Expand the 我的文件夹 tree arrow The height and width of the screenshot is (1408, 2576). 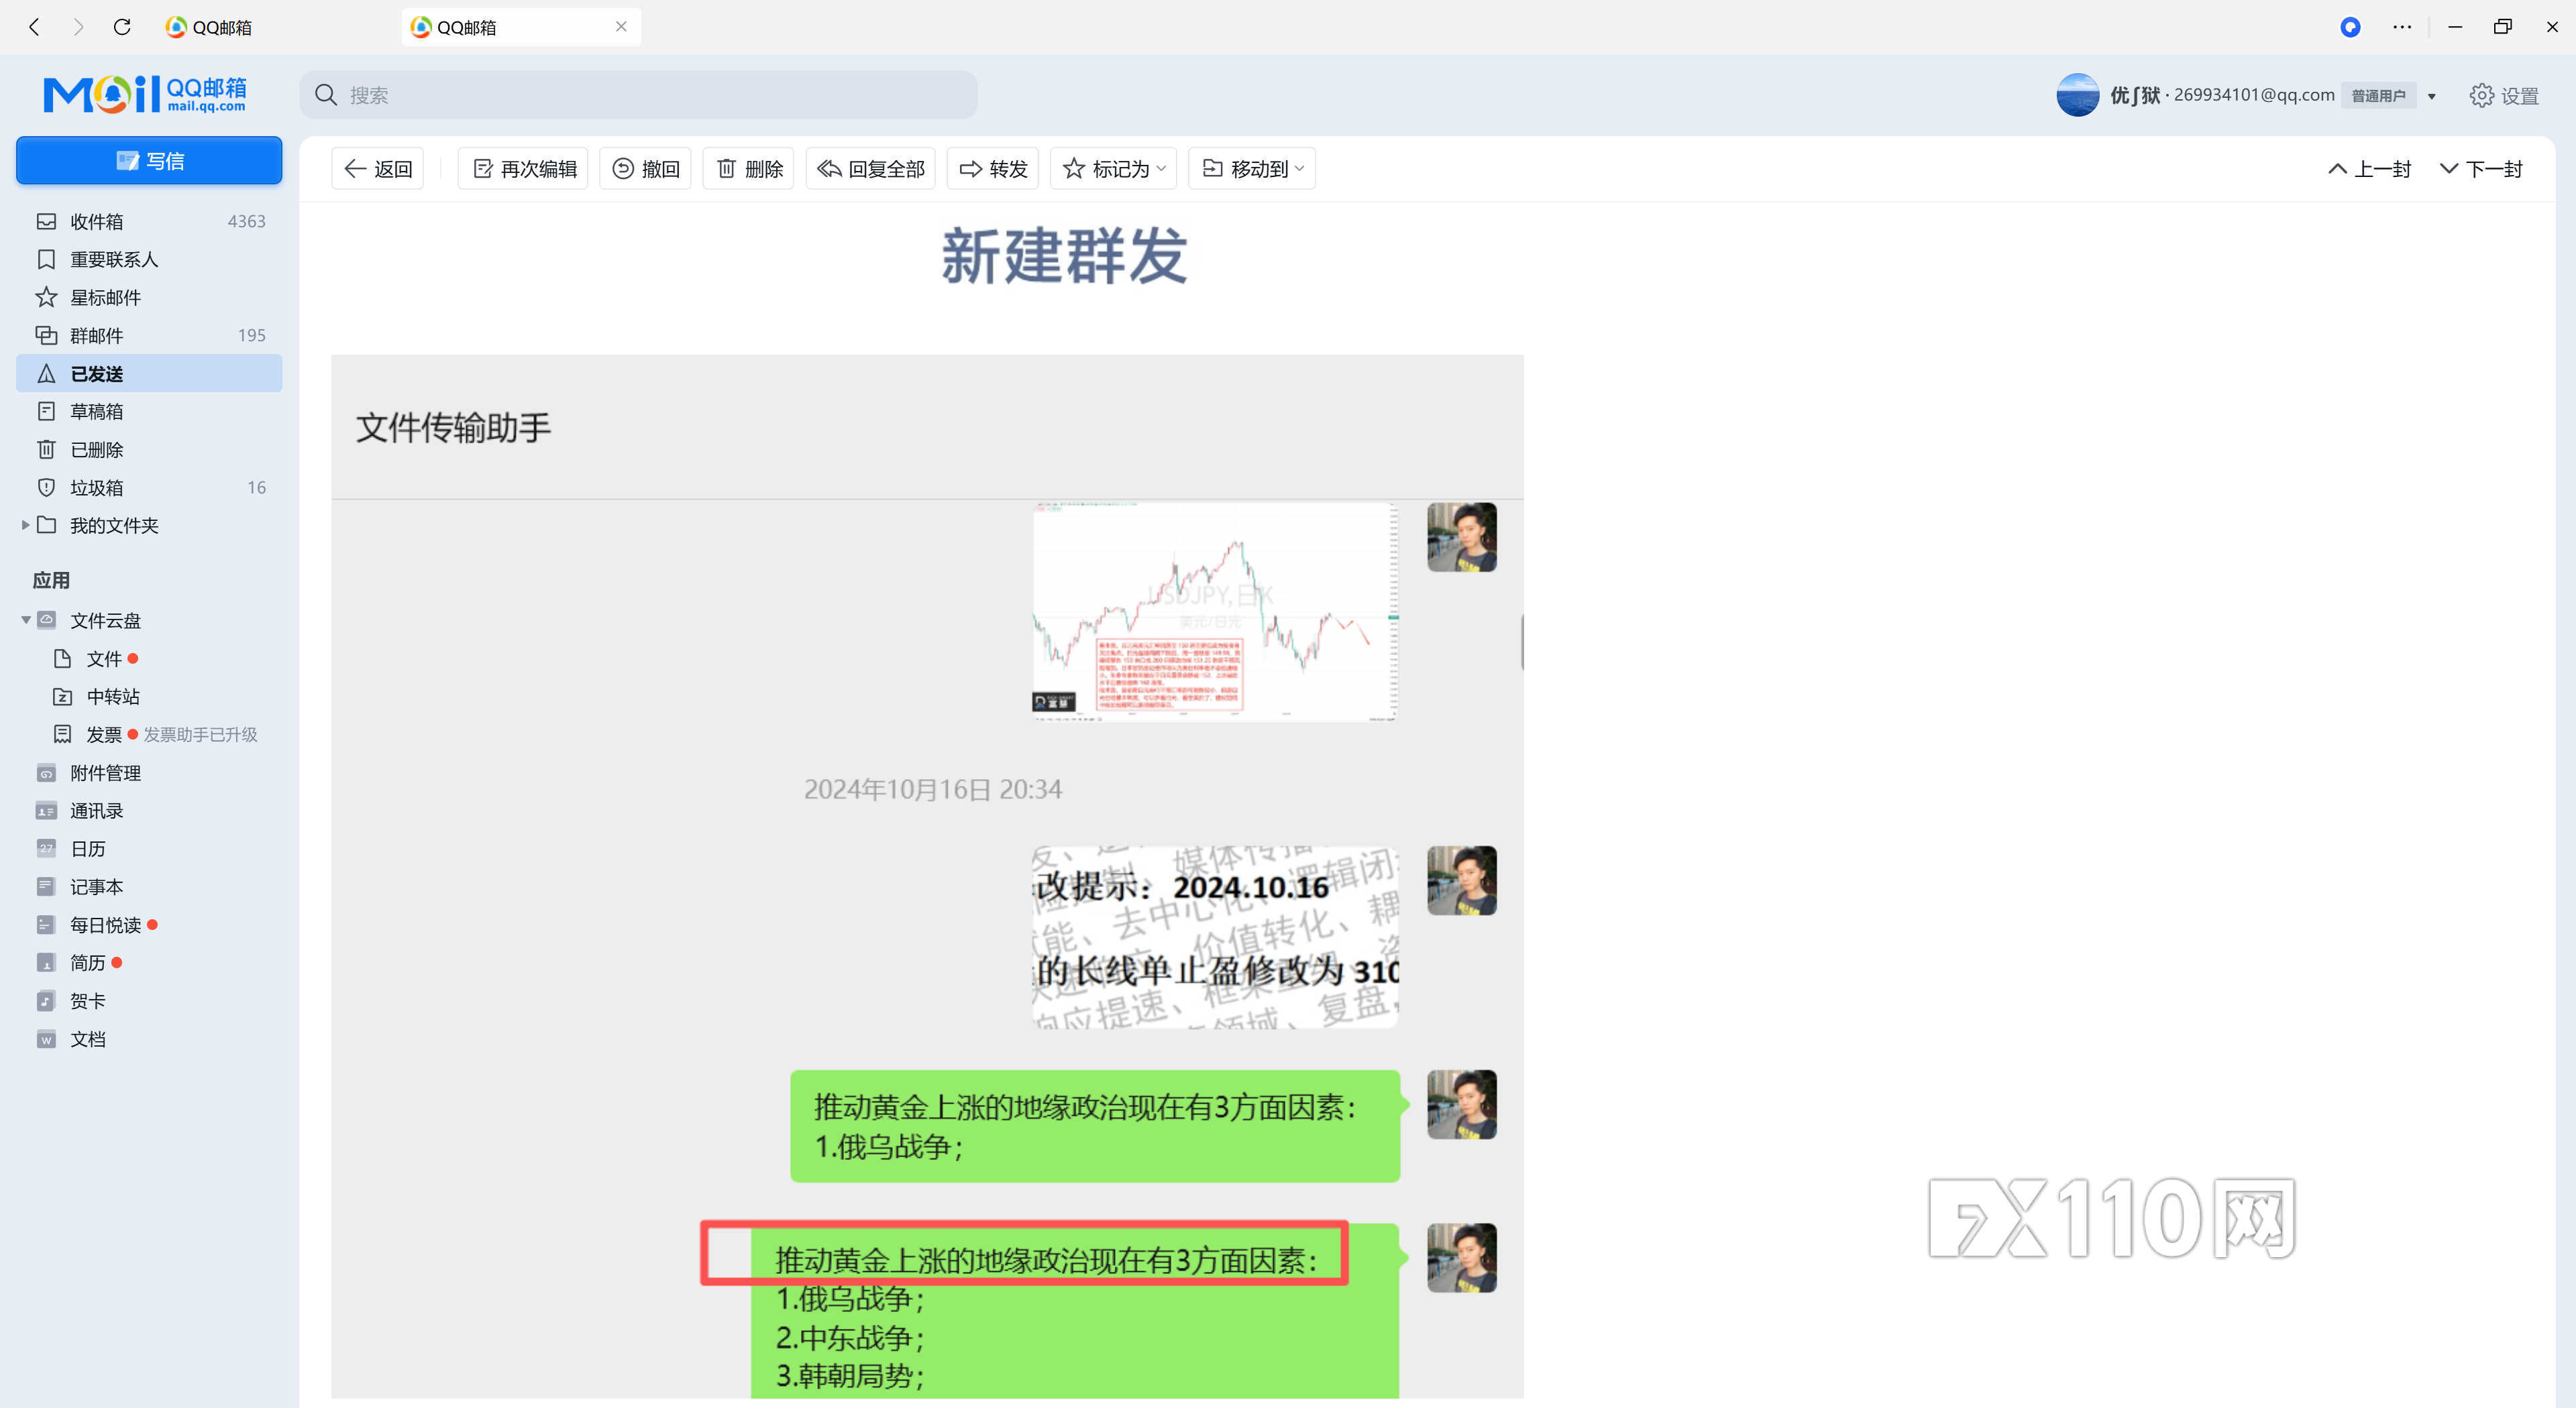tap(25, 524)
